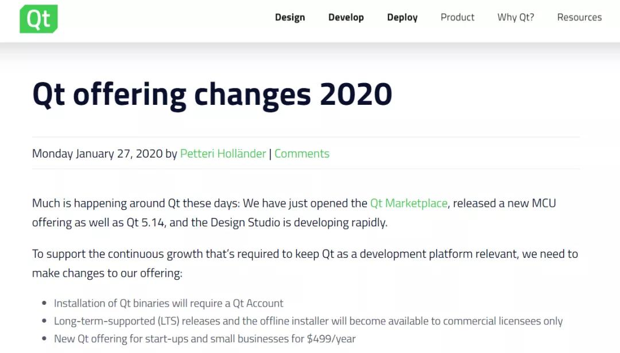Open the Design menu
Viewport: 620px width, 353px height.
(290, 17)
